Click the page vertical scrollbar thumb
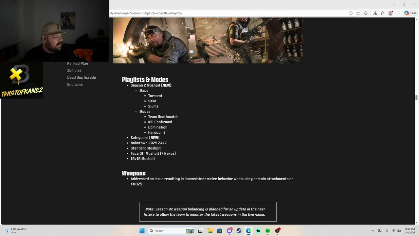419x236 pixels. [416, 97]
